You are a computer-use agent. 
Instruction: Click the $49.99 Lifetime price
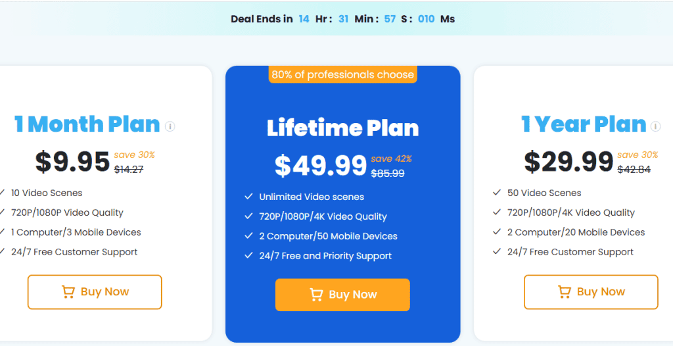(x=321, y=166)
